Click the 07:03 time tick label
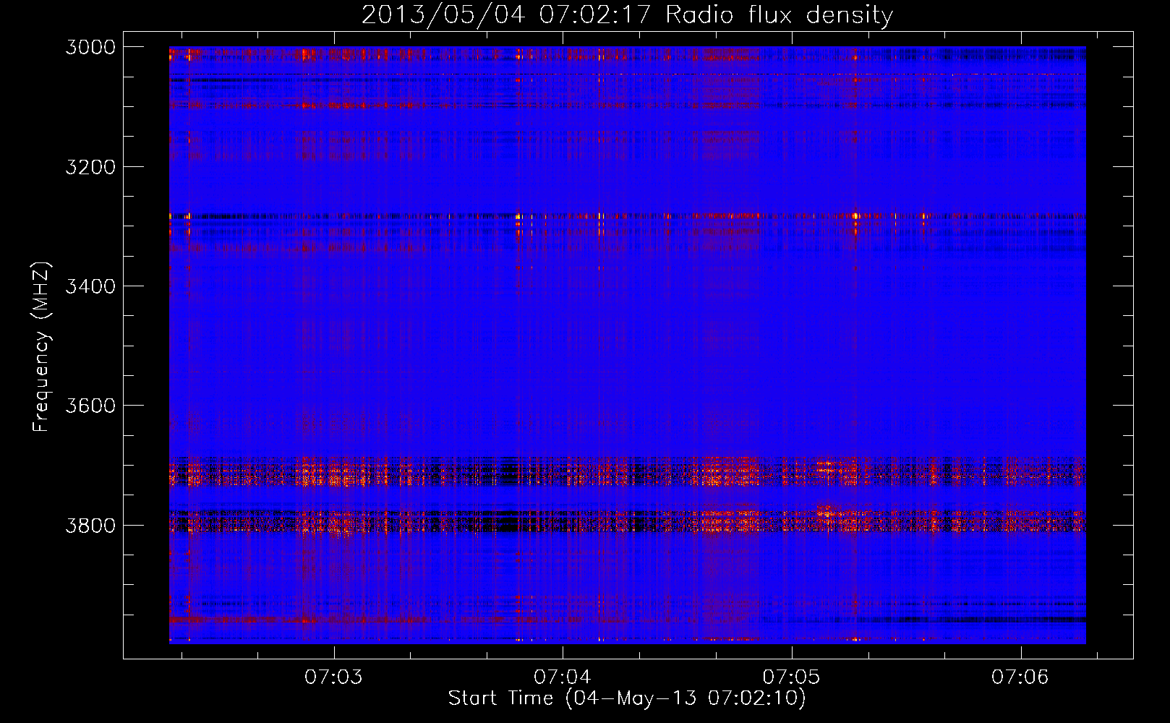The height and width of the screenshot is (723, 1170). coord(333,677)
